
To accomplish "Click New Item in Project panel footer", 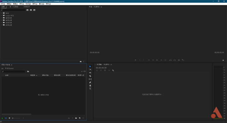I will point(80,118).
